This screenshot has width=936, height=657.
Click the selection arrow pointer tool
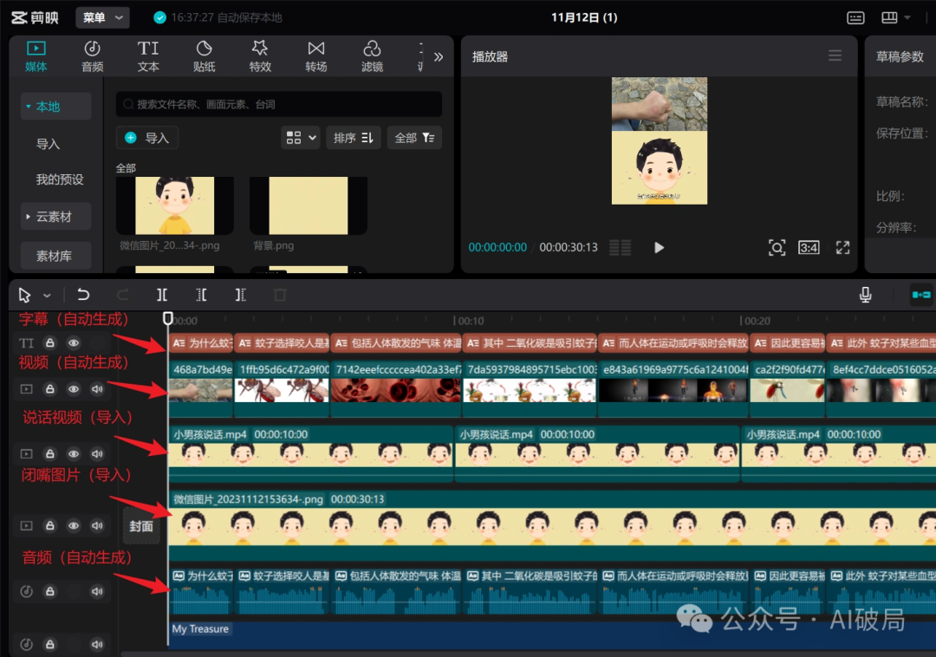coord(24,295)
